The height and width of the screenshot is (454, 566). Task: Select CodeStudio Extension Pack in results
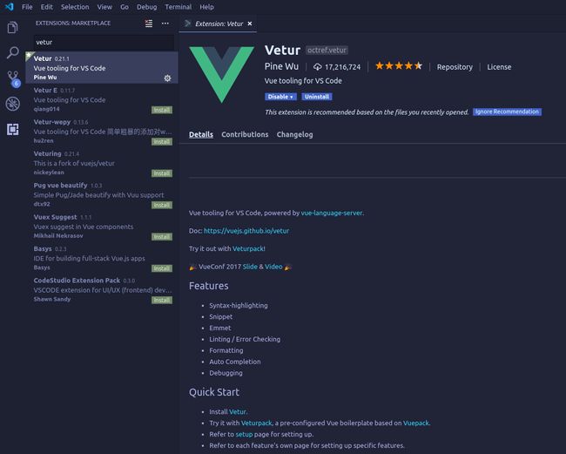coord(102,289)
